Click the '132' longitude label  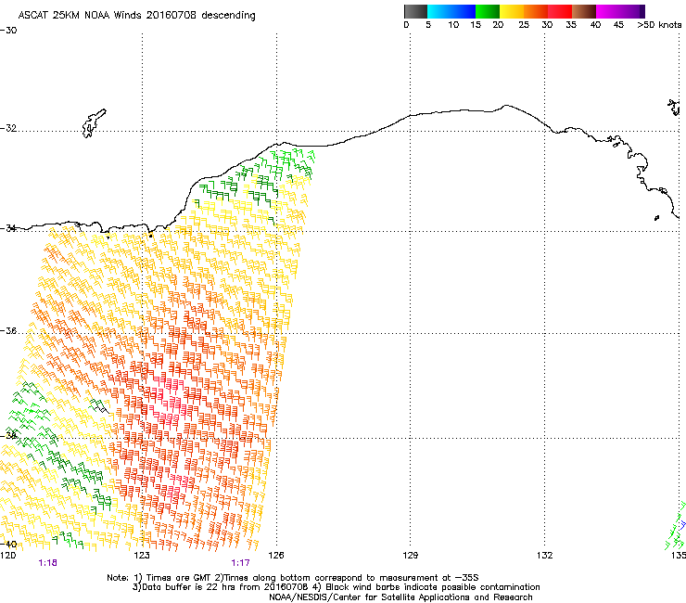click(544, 556)
